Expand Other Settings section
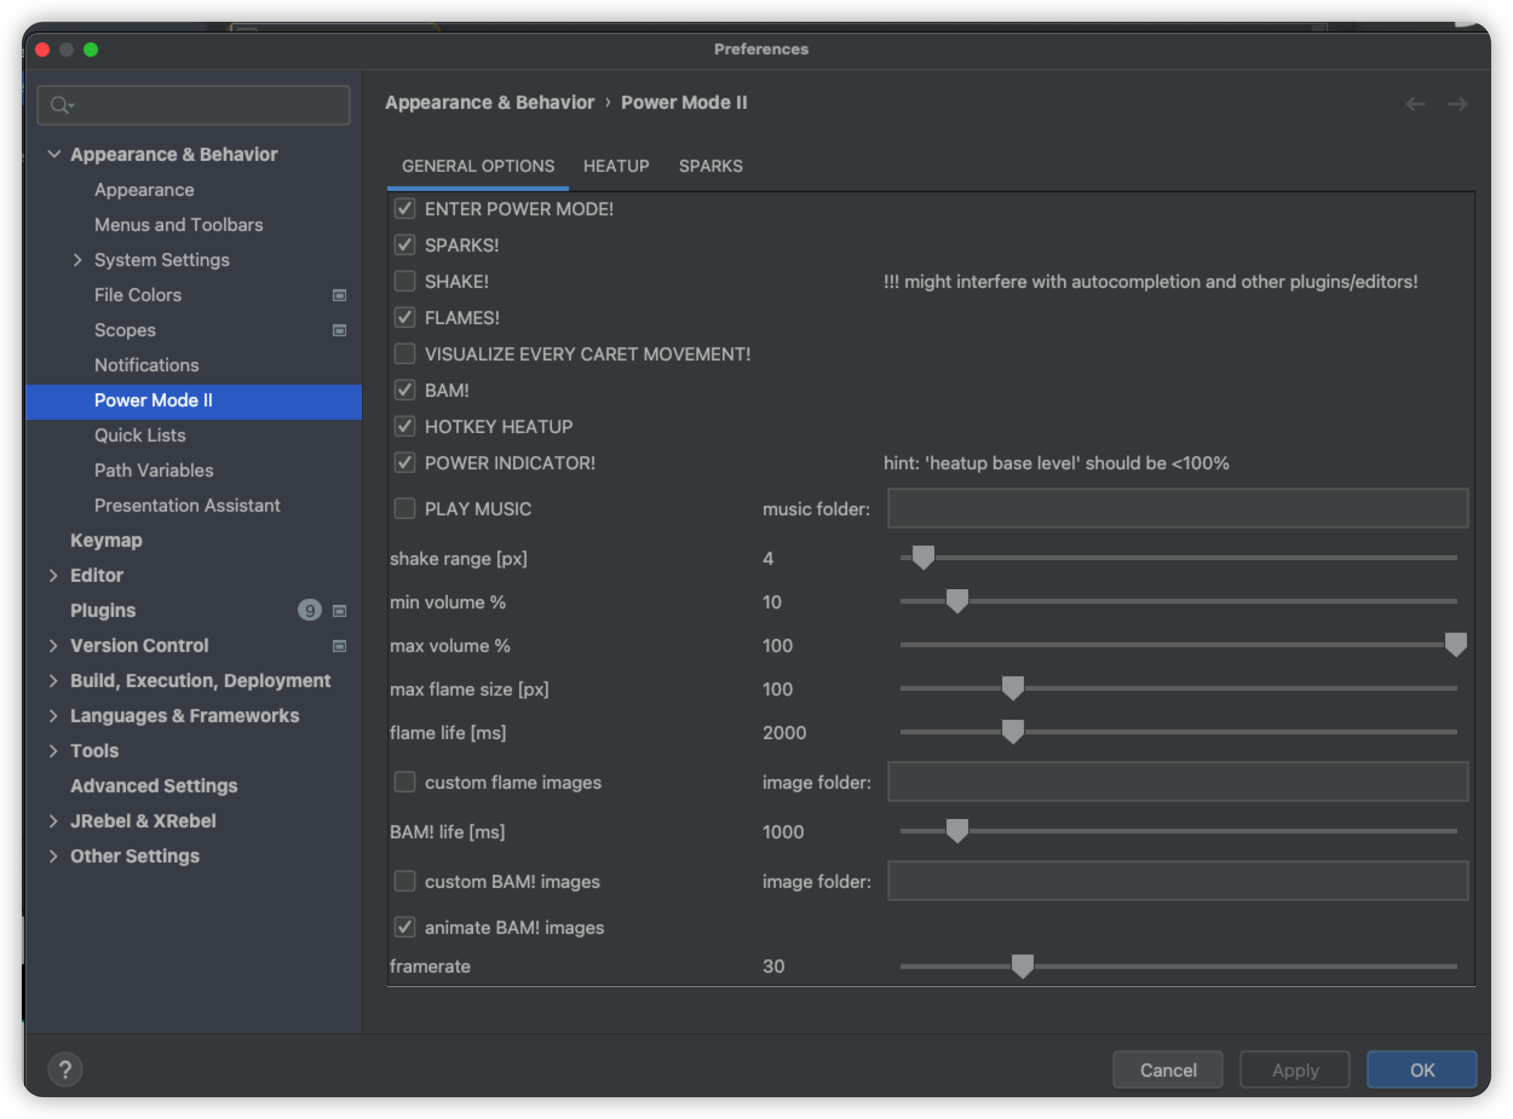The width and height of the screenshot is (1513, 1119). [53, 856]
